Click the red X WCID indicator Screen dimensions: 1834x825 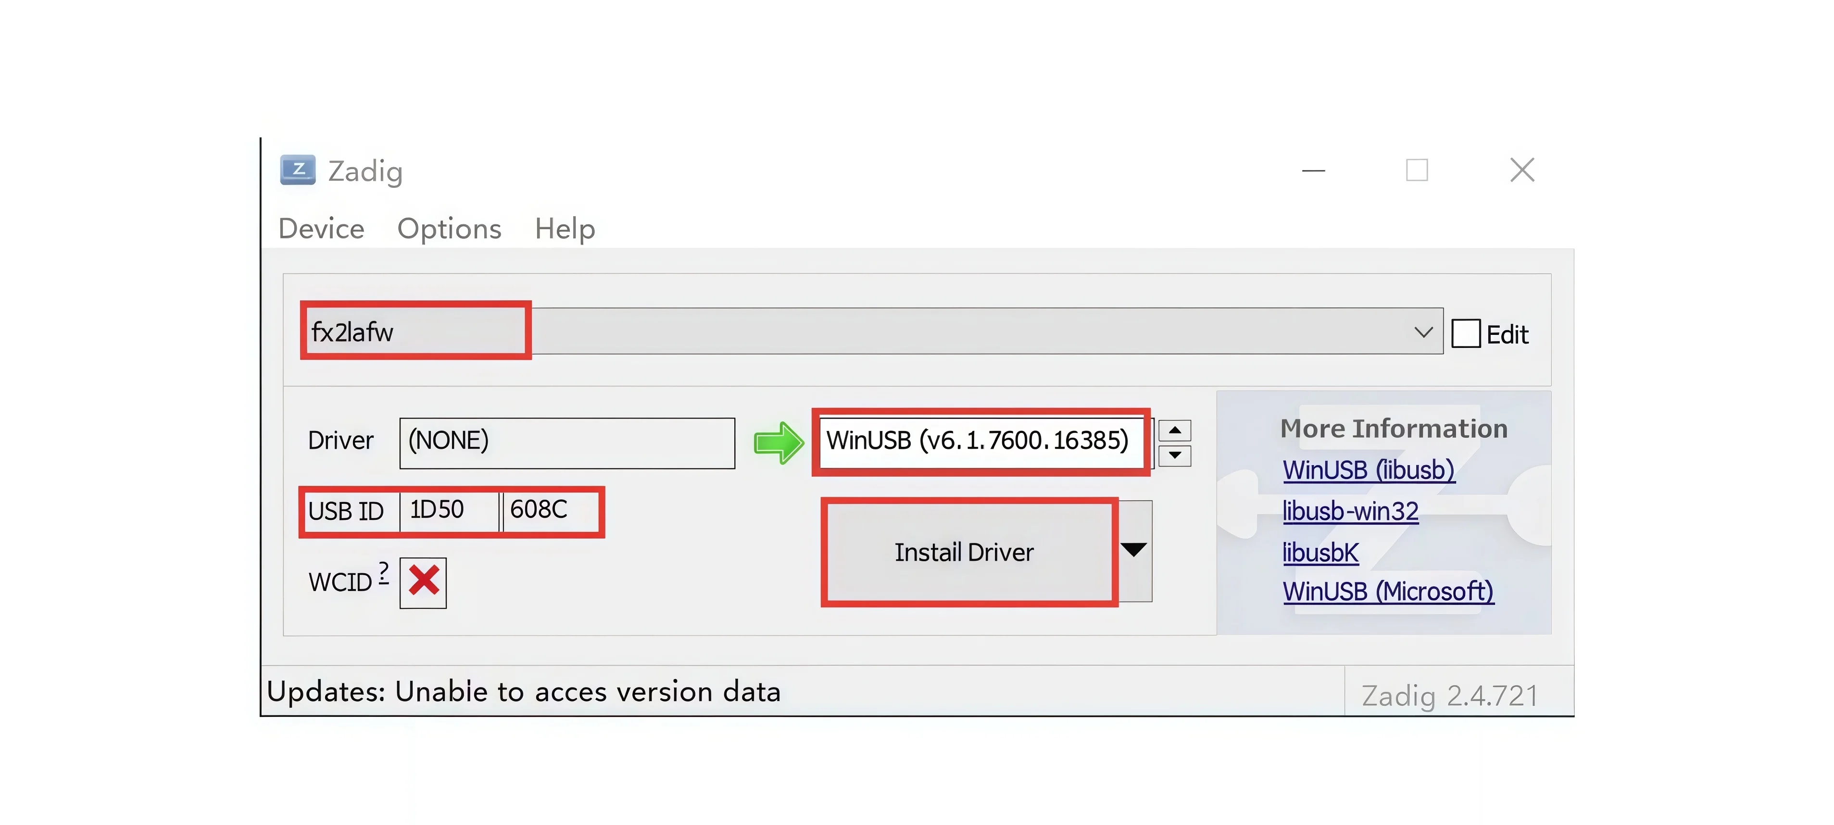[424, 582]
